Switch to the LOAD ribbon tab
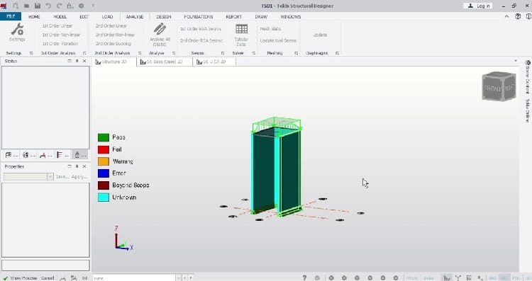Screen dimensions: 532x281 pyautogui.click(x=107, y=16)
